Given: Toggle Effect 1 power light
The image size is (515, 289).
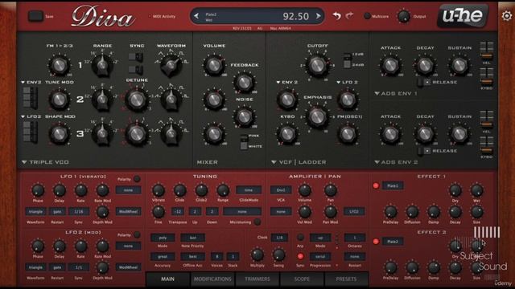Looking at the screenshot, I should [x=376, y=185].
